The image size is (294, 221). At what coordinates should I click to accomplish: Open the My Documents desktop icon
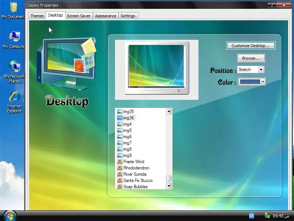(13, 10)
